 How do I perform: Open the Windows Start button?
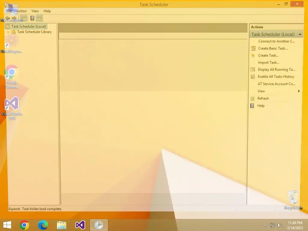point(7,225)
